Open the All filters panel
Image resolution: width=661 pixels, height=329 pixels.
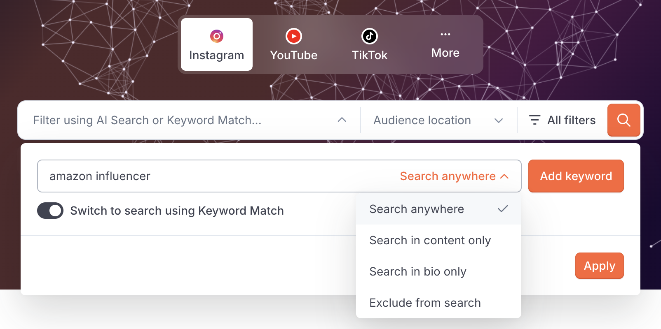click(562, 120)
